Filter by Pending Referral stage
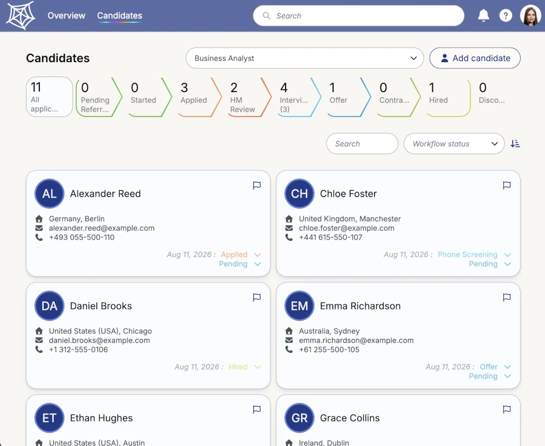545x446 pixels. point(99,97)
